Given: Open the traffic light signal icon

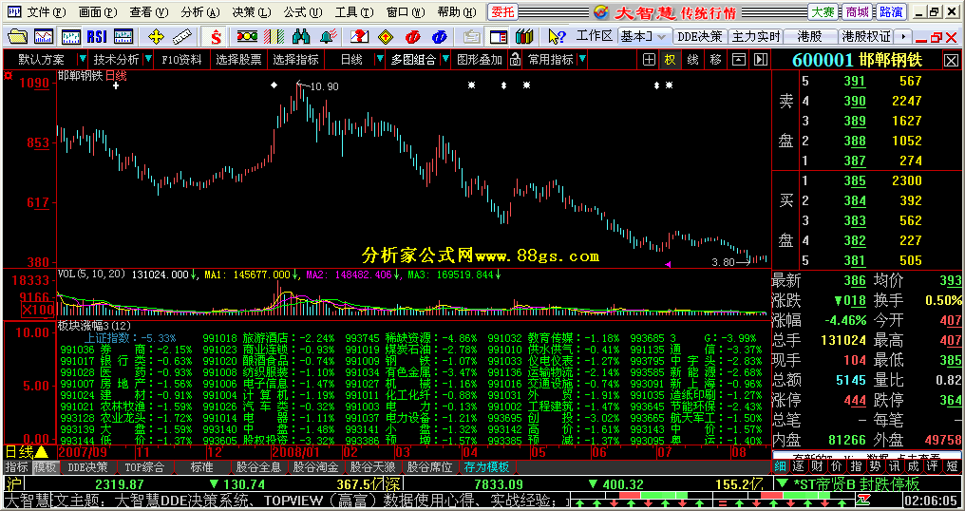Looking at the screenshot, I should click(247, 37).
